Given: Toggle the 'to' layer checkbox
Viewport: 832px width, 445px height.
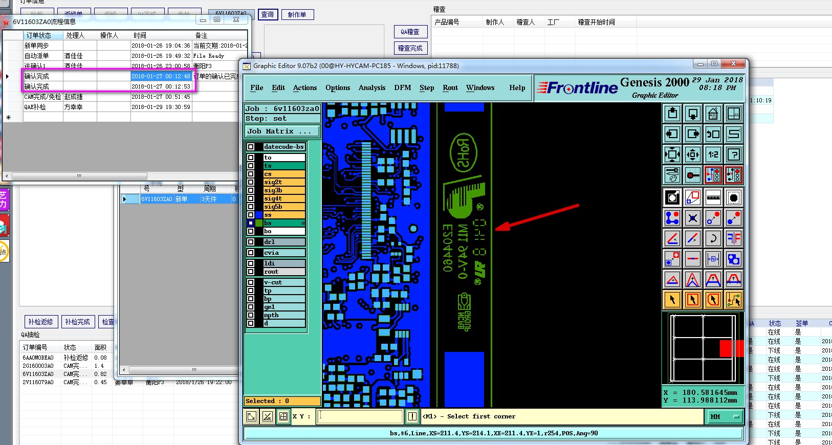Looking at the screenshot, I should click(x=251, y=158).
